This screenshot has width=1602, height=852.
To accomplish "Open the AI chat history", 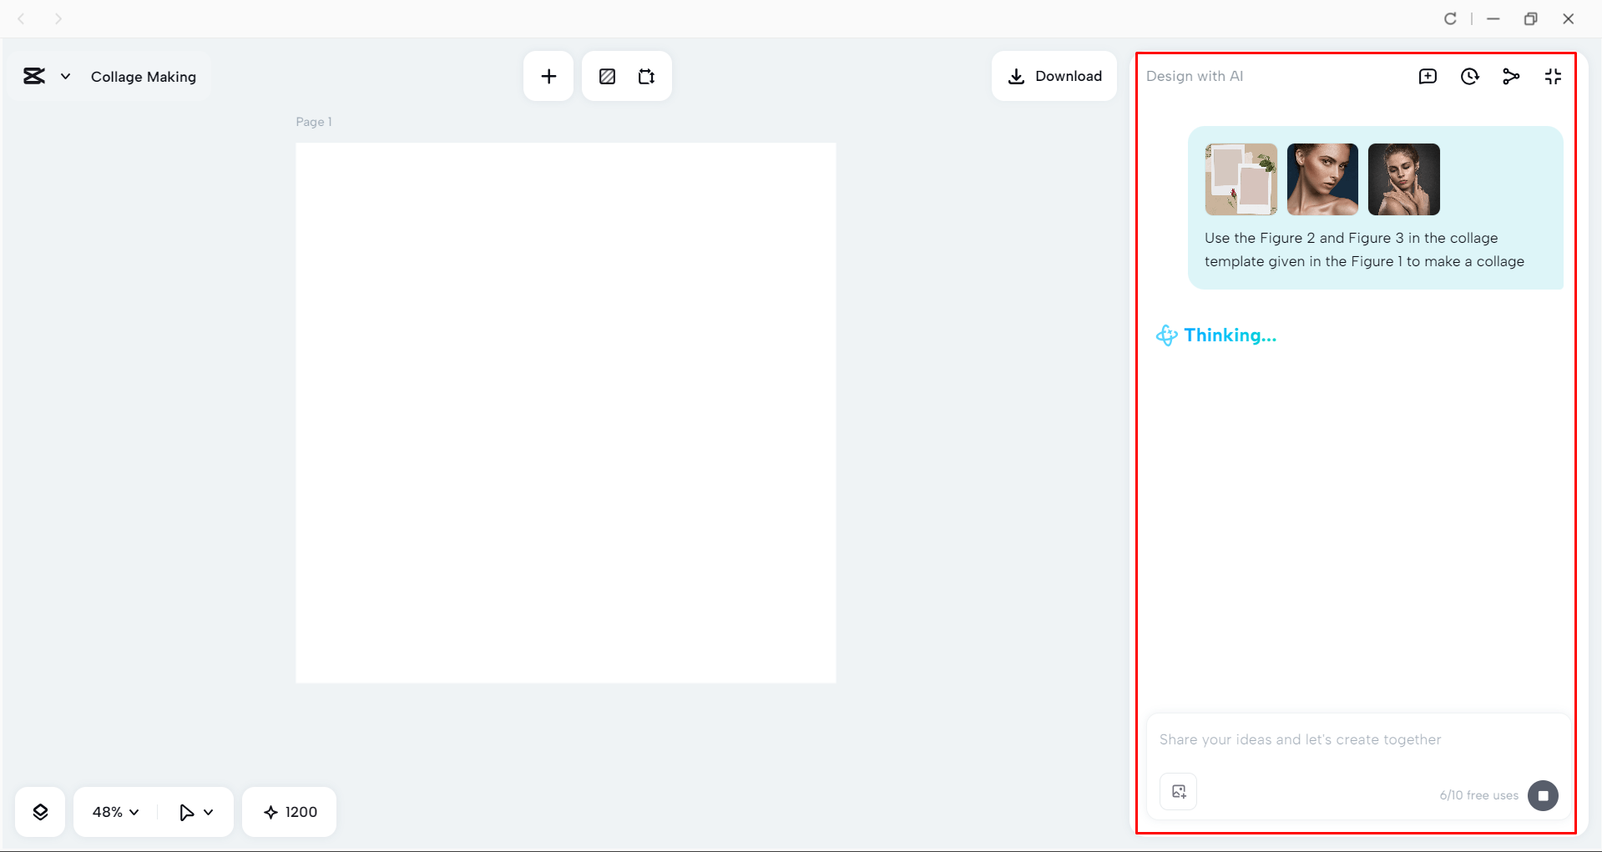I will (x=1470, y=76).
